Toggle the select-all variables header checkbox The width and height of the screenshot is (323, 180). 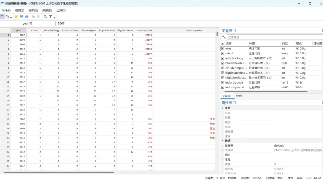223,43
